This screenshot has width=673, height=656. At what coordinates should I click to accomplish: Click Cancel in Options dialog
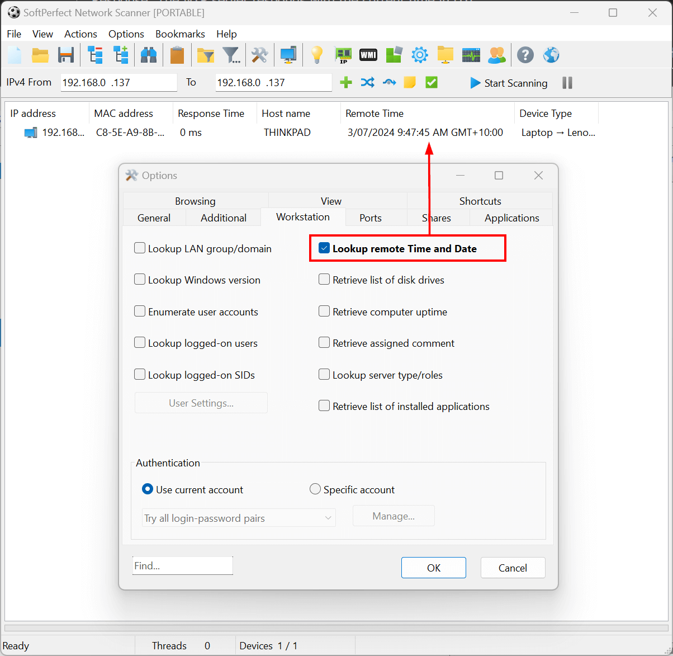513,568
